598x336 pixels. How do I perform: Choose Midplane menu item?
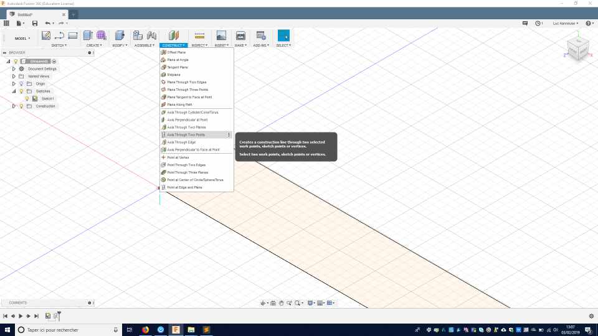point(196,75)
